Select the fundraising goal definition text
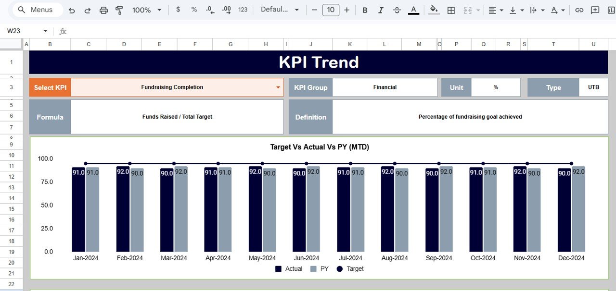The height and width of the screenshot is (291, 616). click(x=470, y=117)
